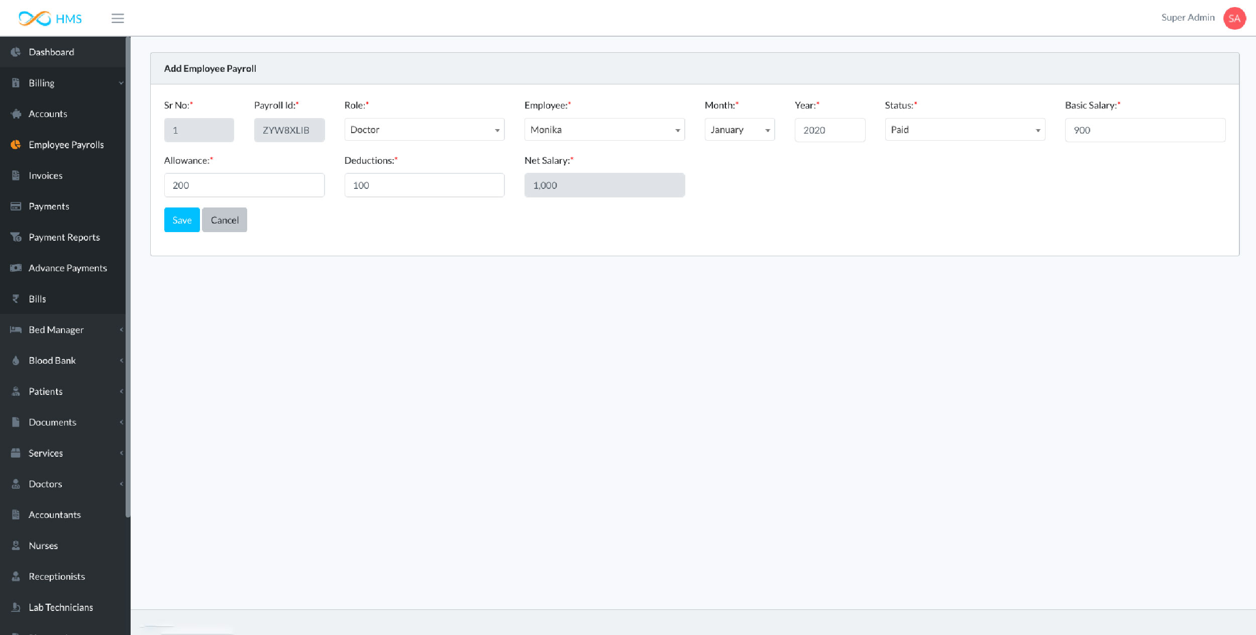Open the Role dropdown showing Doctor

424,130
